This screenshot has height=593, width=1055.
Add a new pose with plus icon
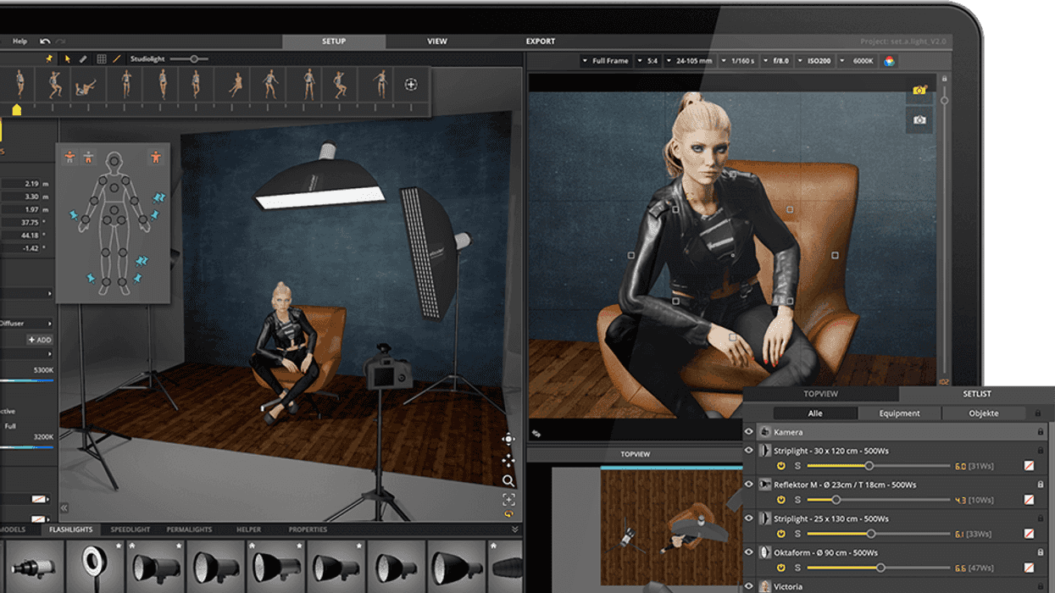[411, 84]
